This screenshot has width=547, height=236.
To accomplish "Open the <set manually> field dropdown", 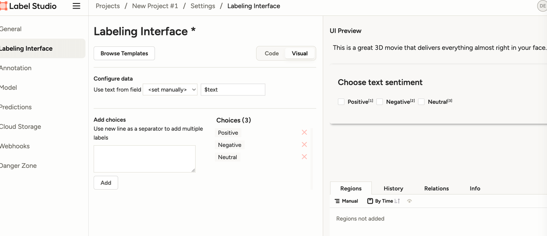I will [170, 89].
